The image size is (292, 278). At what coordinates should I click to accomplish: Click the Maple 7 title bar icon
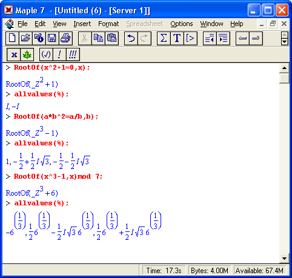tap(8, 10)
